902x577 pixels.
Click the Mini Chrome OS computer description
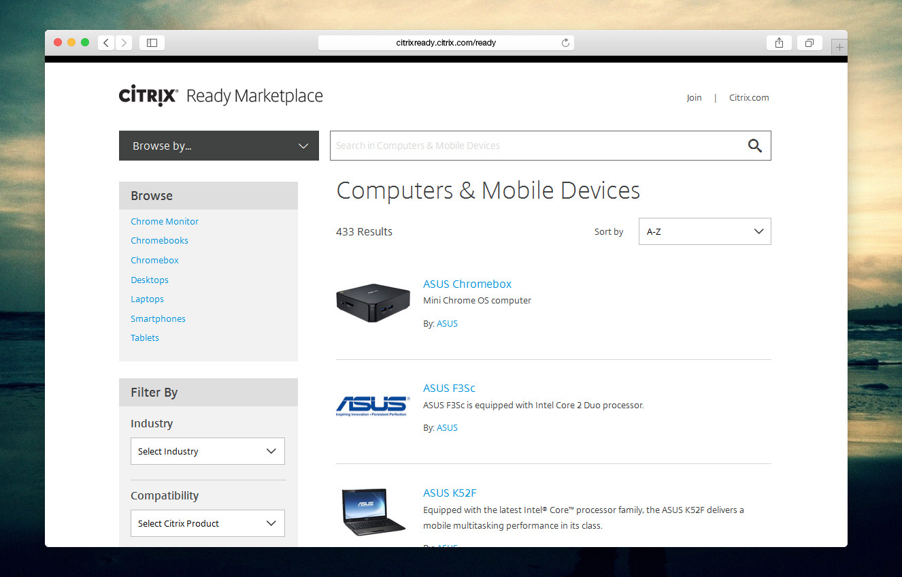pos(477,301)
